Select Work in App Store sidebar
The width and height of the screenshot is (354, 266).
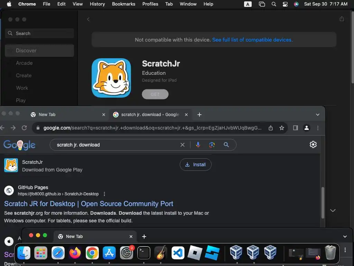click(x=39, y=88)
